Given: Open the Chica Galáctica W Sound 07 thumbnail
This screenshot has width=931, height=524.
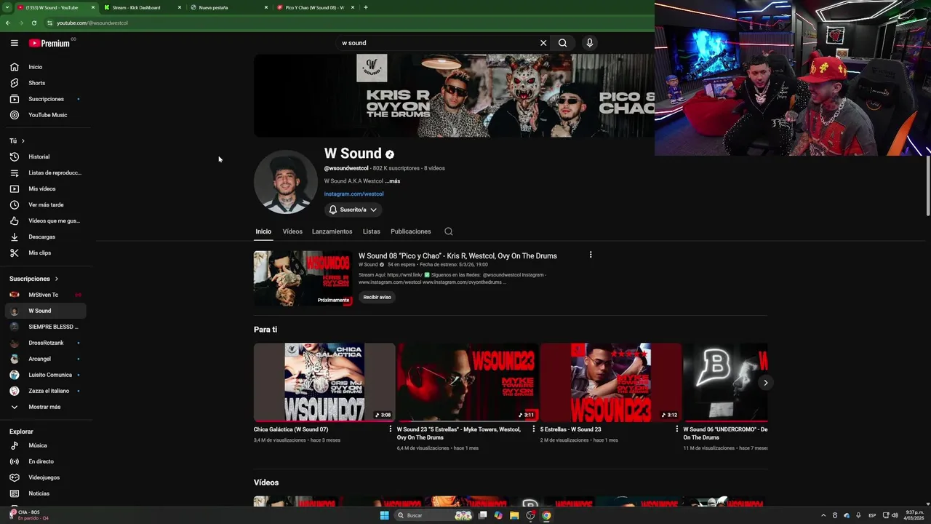Looking at the screenshot, I should tap(324, 383).
